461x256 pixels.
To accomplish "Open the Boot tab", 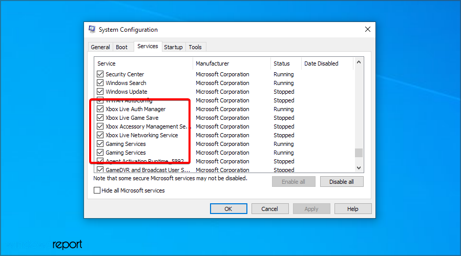I will [121, 47].
